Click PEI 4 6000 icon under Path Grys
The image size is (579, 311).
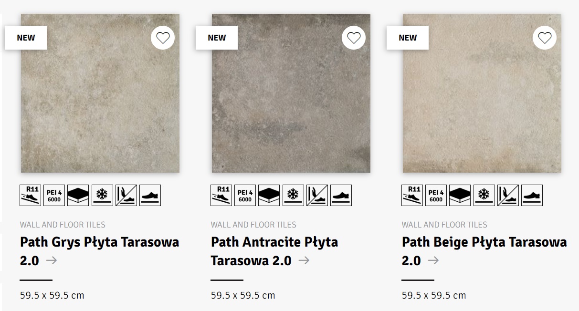click(54, 195)
